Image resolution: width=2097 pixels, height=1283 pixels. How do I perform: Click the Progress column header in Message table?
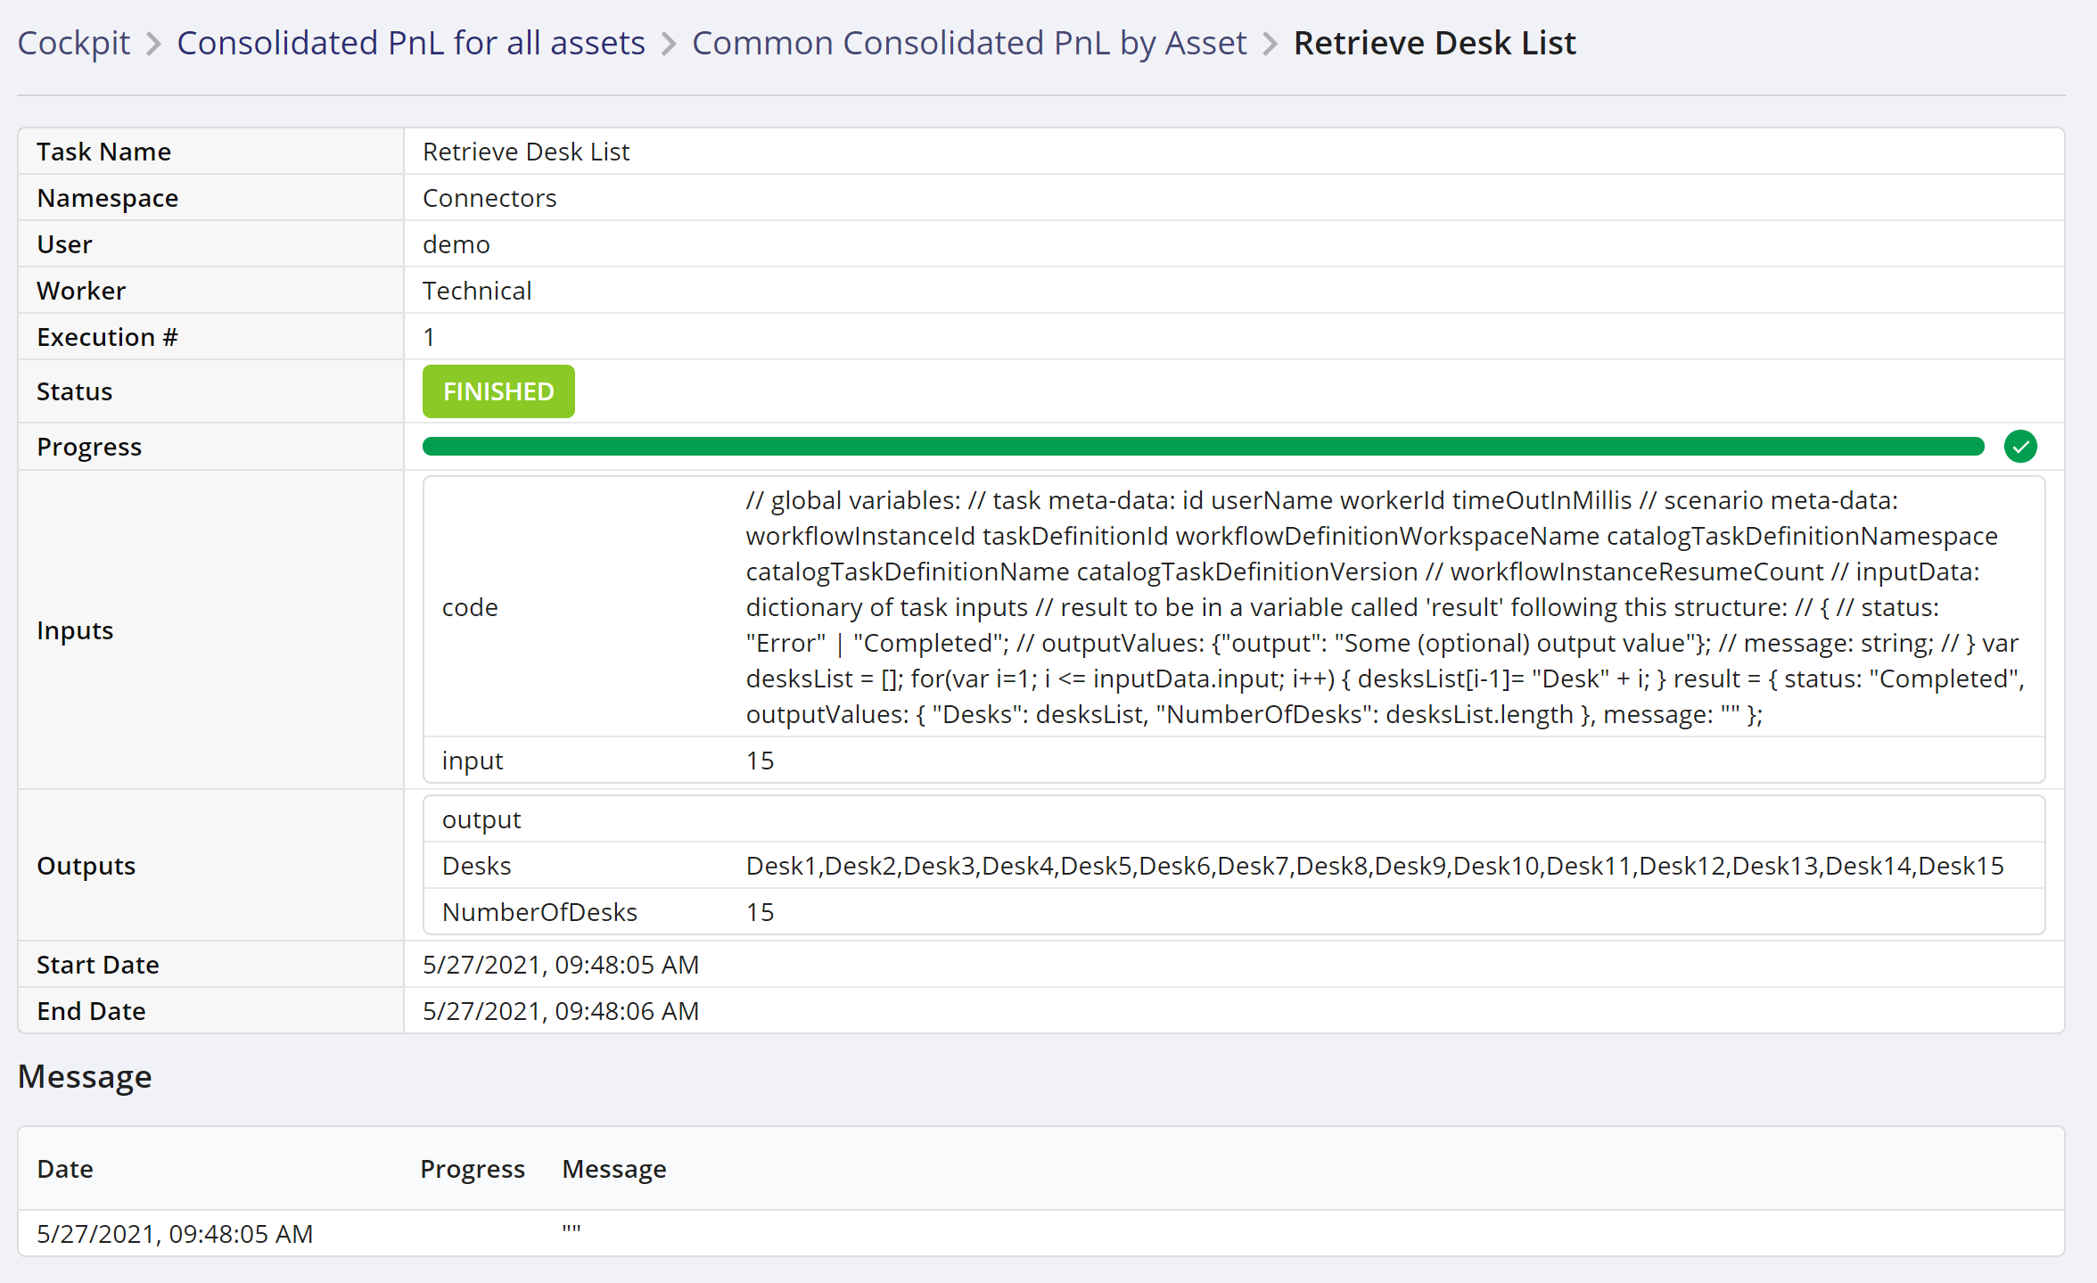coord(473,1169)
